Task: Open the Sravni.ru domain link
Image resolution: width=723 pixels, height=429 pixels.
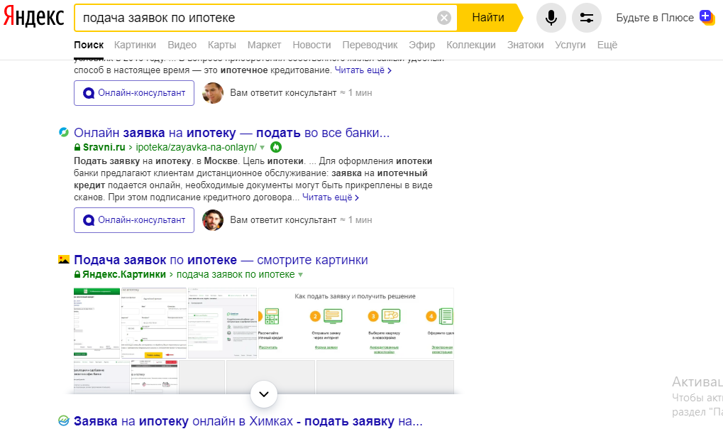Action: point(104,147)
